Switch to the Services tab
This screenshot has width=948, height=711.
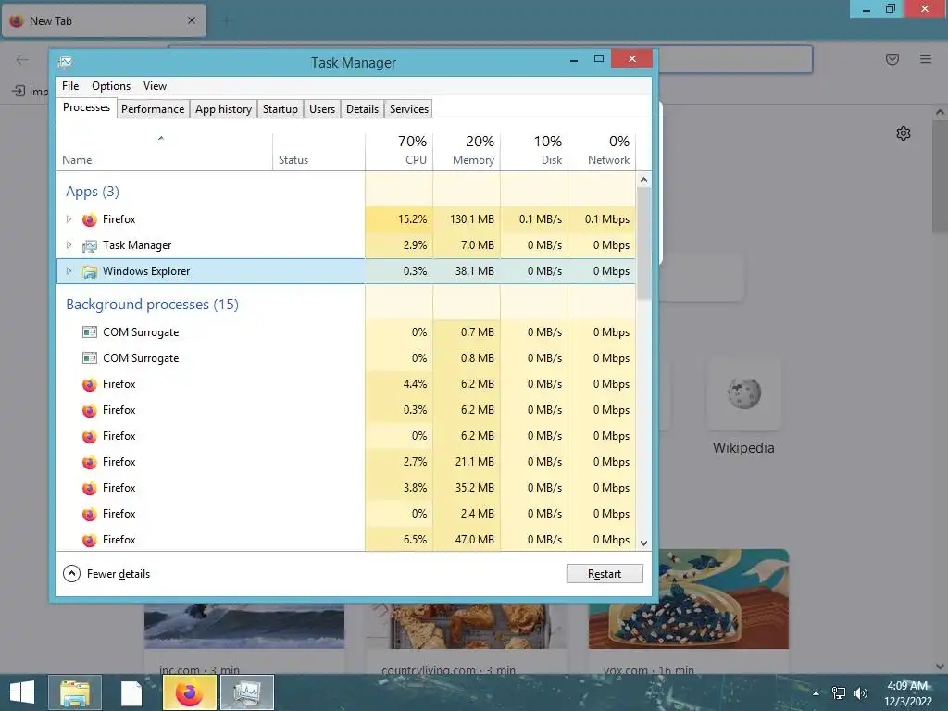coord(408,109)
